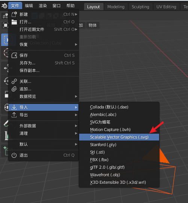Switch to the UV Editing workspace tab

click(x=166, y=7)
